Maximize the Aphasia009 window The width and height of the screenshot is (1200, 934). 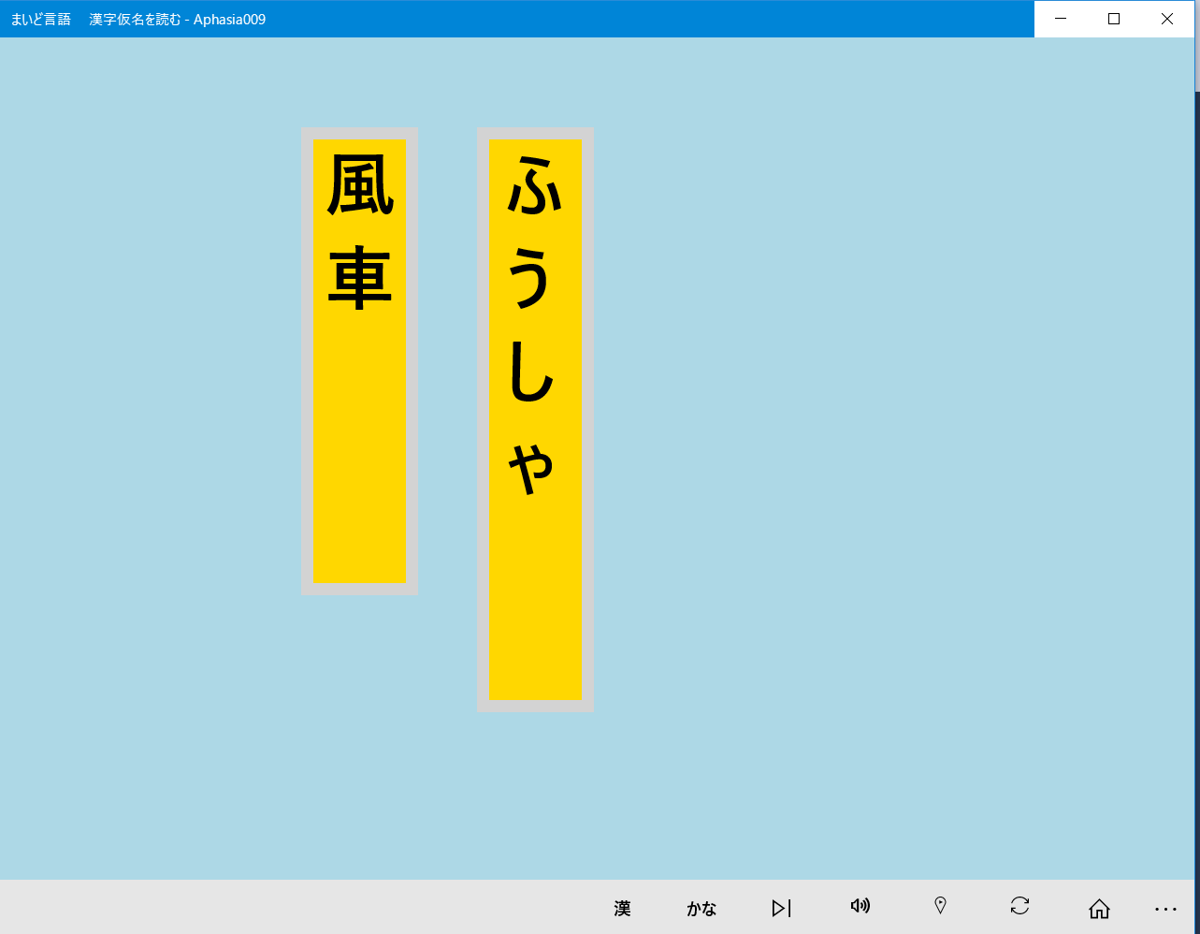(x=1114, y=19)
